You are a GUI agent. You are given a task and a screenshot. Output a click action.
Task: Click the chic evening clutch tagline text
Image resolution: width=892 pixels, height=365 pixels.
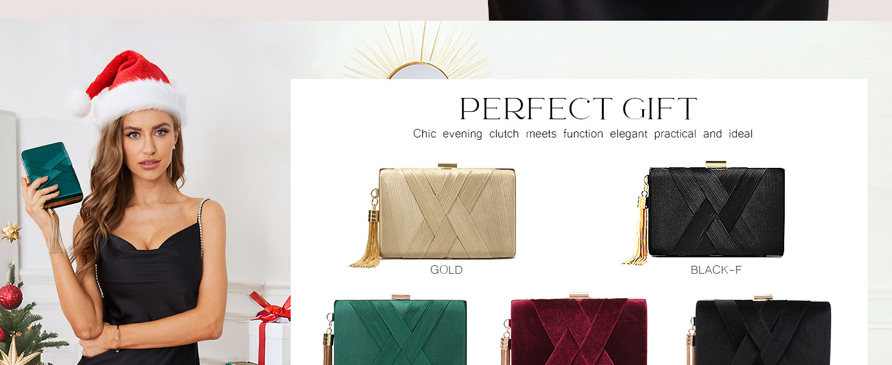583,134
